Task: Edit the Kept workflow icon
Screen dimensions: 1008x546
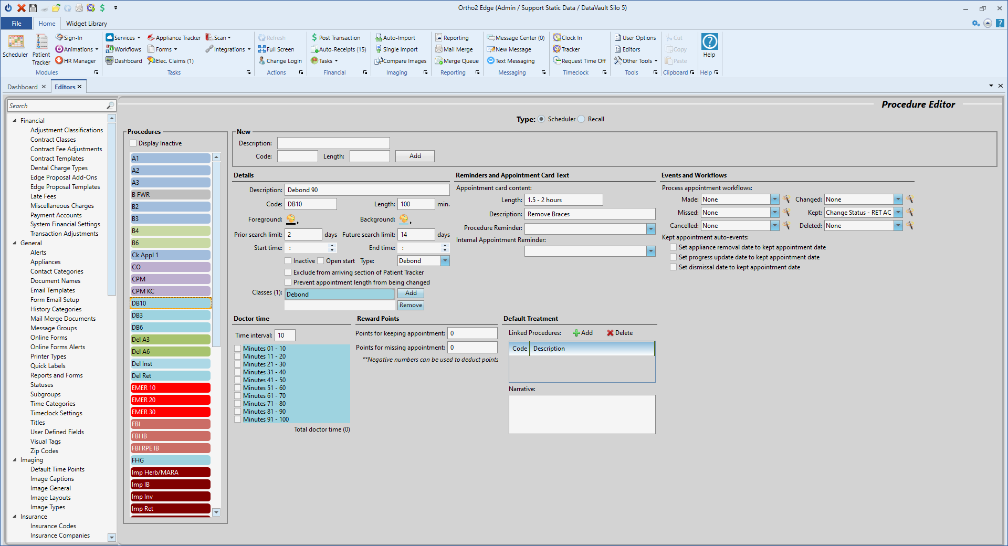Action: pos(910,213)
